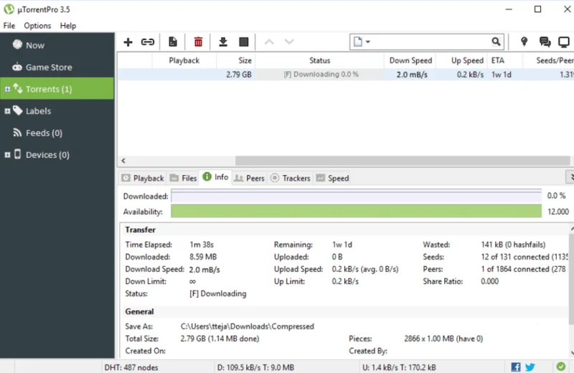Screen dimensions: 574x373
Task: Click the DHT: 487 nodes status entry
Action: point(131,367)
